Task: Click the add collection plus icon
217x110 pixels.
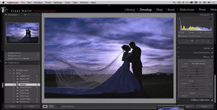Action: pos(39,63)
